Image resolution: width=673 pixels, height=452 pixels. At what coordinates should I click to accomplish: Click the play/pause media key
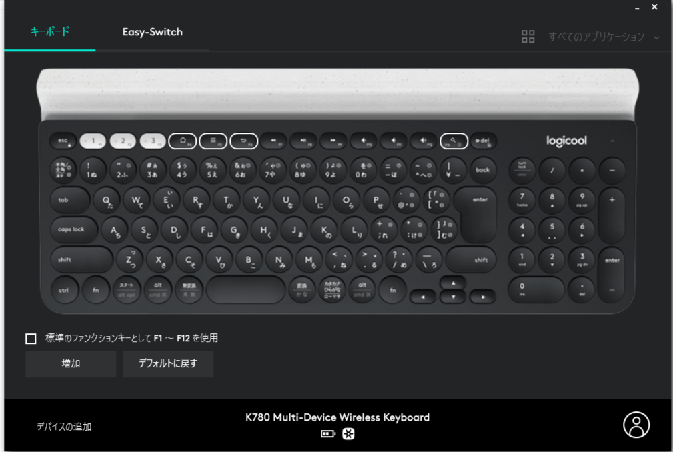303,141
